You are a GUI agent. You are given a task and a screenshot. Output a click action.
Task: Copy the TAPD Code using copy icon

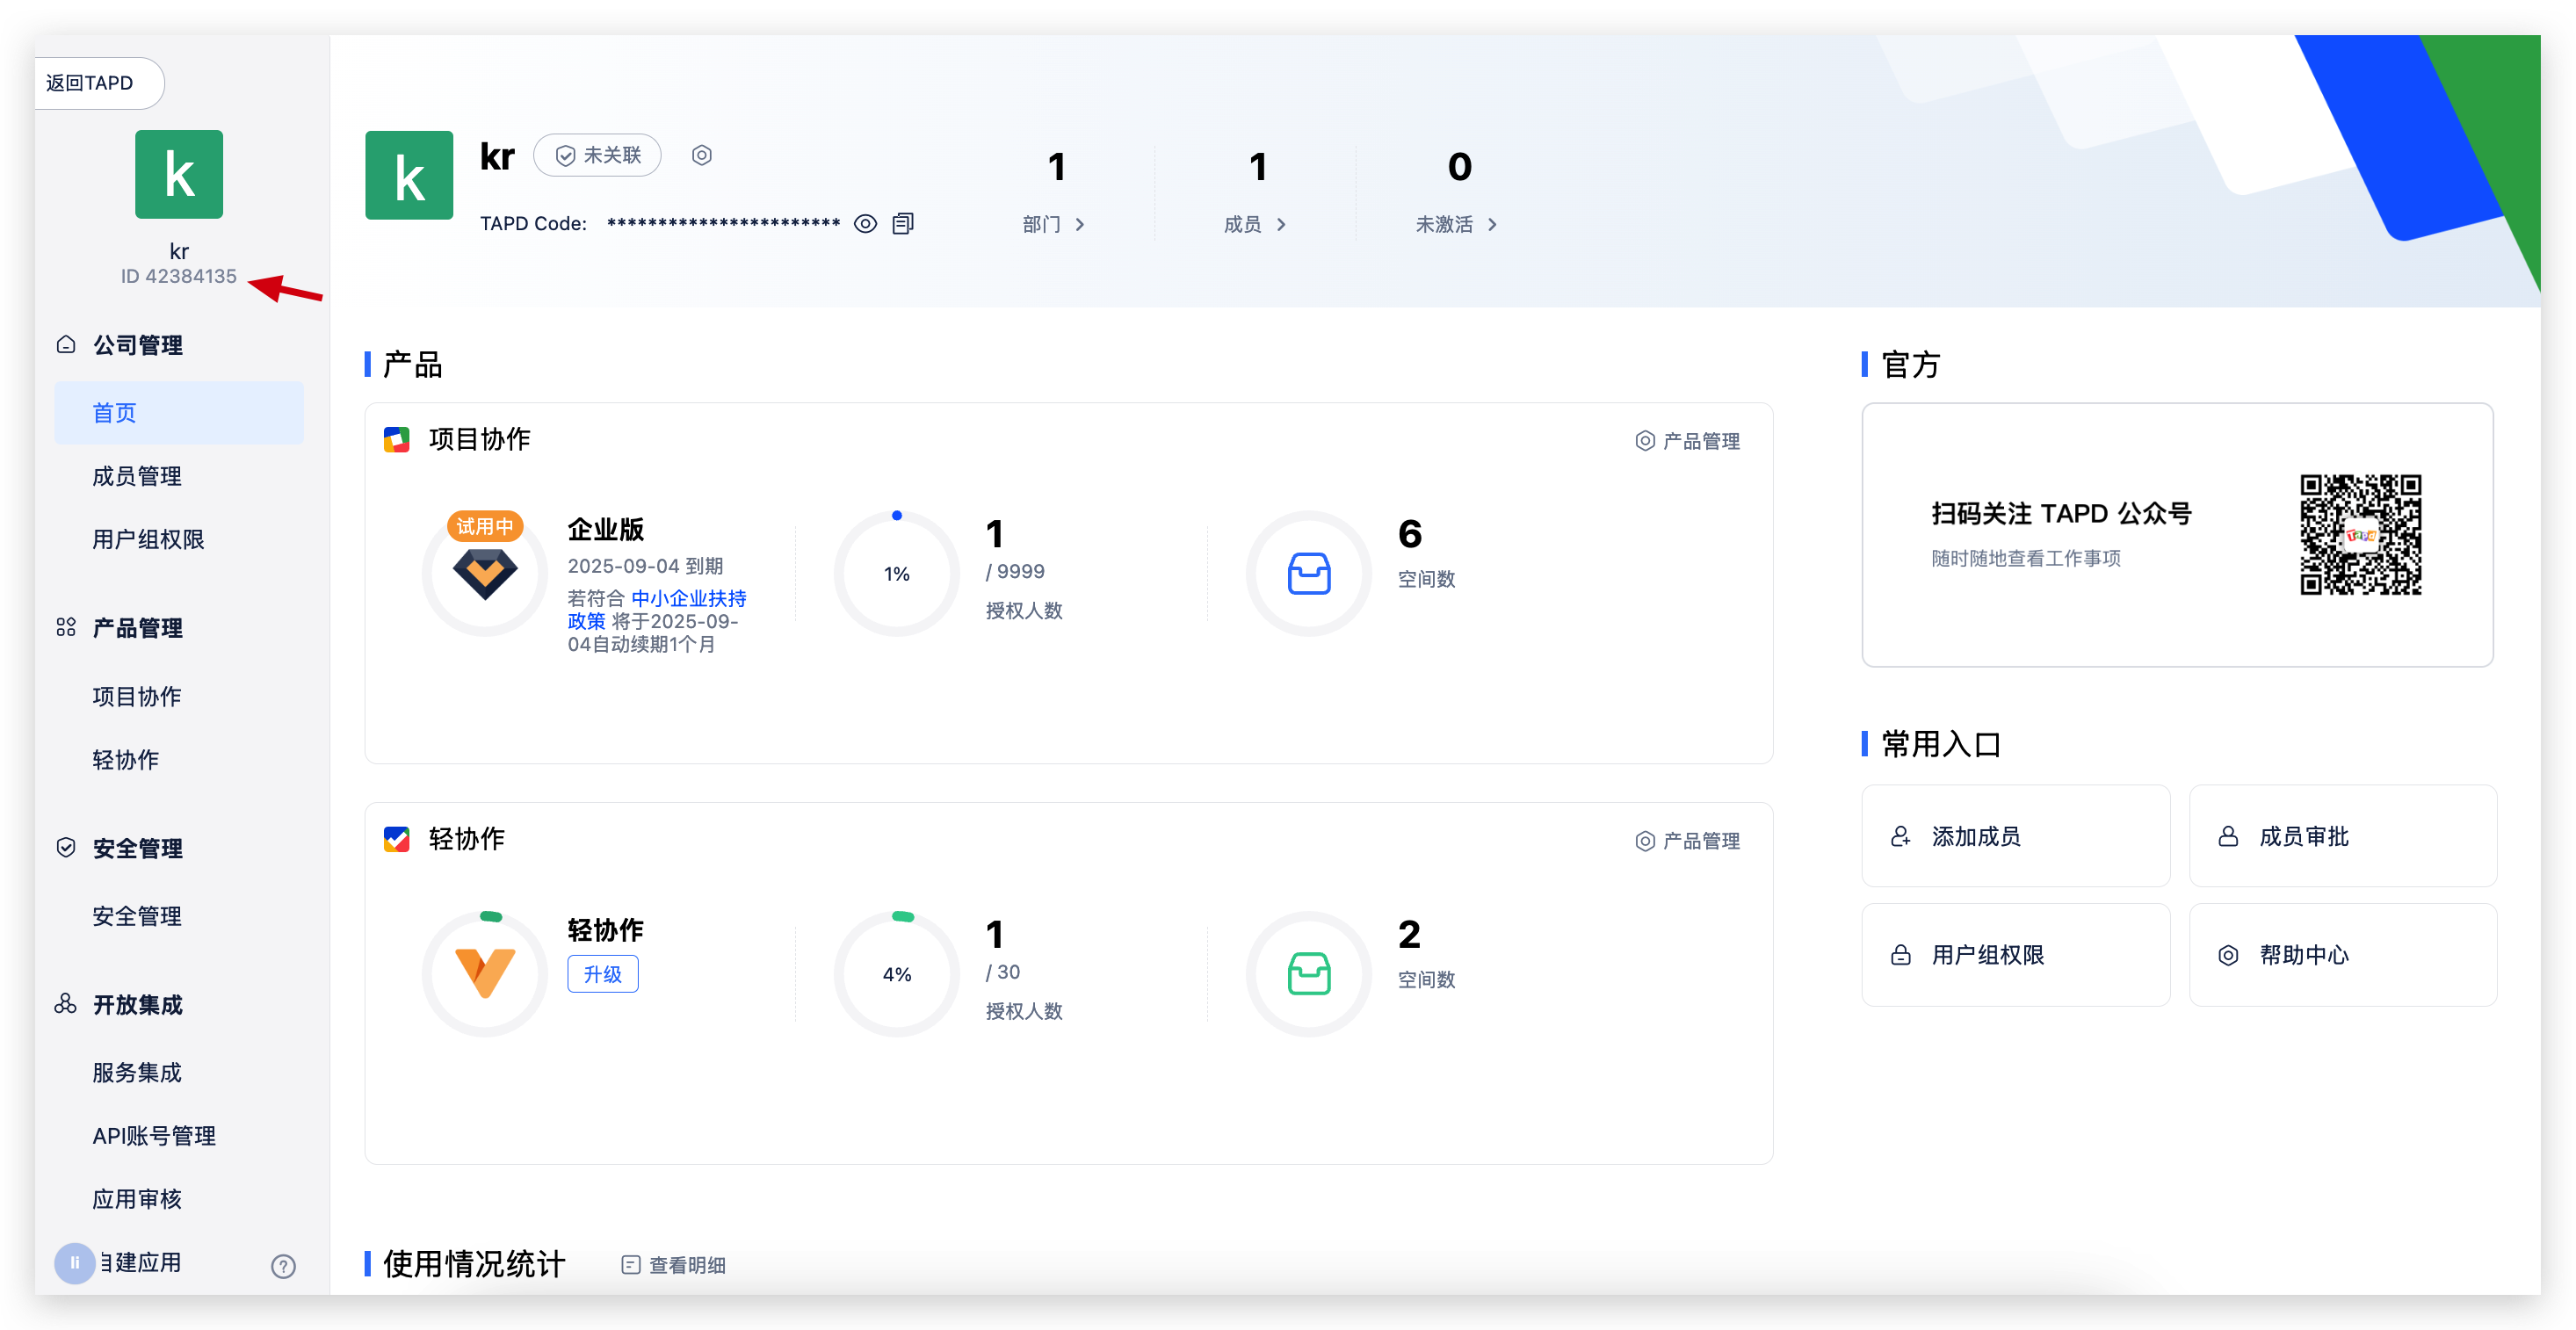pyautogui.click(x=903, y=224)
